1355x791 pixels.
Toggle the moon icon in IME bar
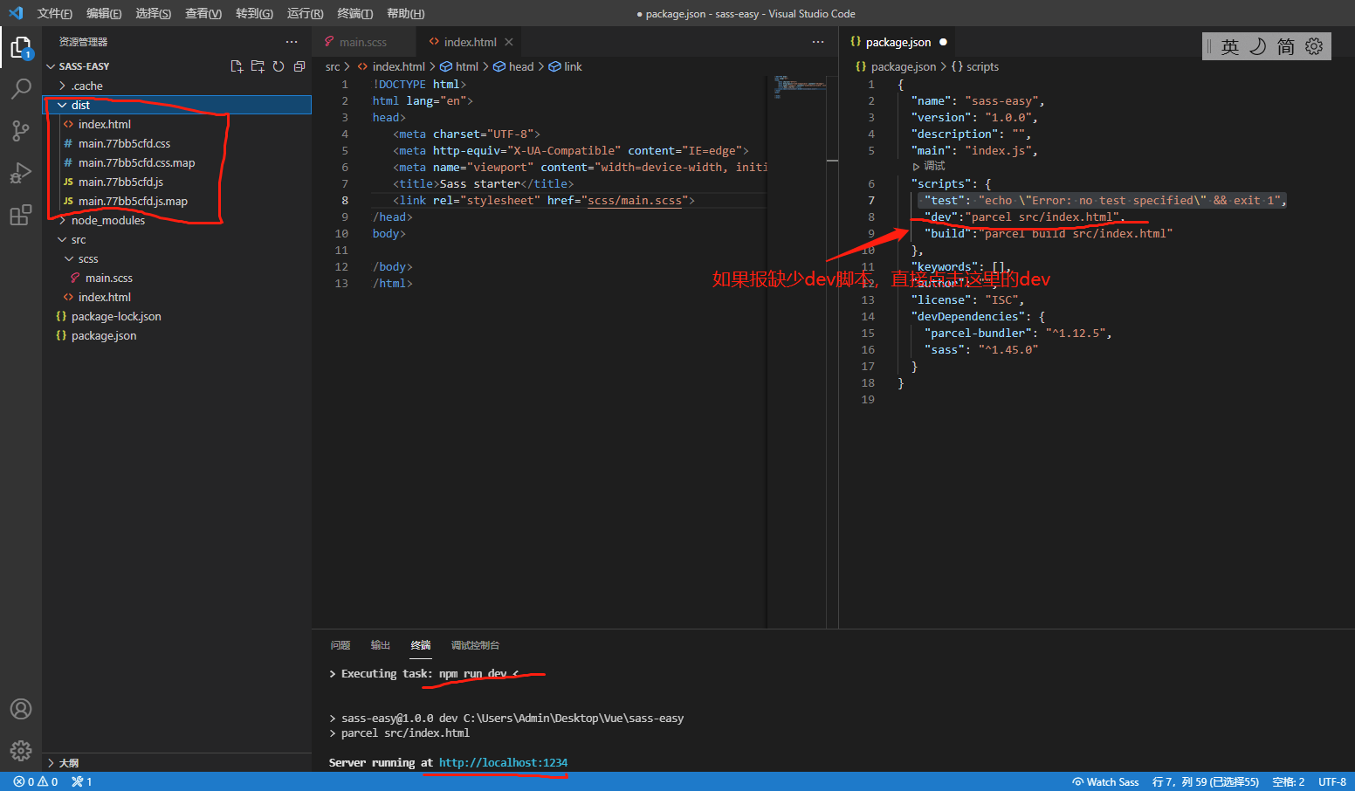tap(1257, 46)
